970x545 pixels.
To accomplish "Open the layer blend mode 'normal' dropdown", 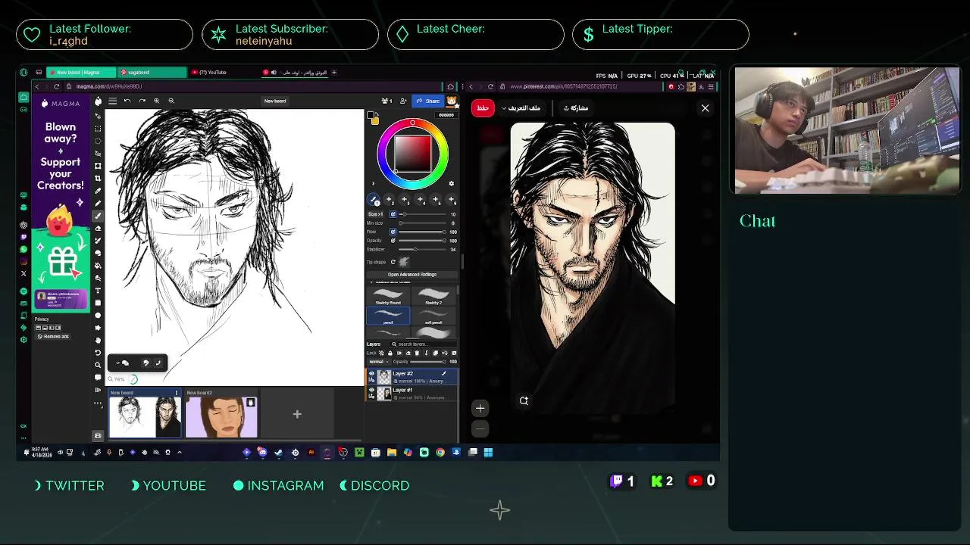I will coord(378,362).
